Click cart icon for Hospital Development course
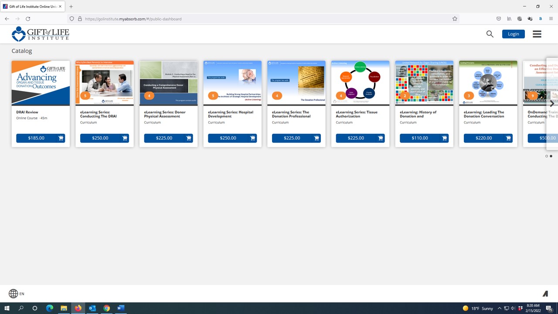Screen dimensions: 558x314 pos(253,138)
